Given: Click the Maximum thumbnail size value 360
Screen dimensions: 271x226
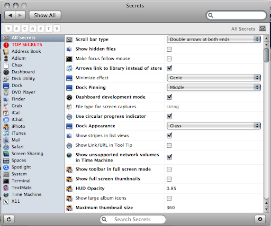Looking at the screenshot, I should [x=170, y=208].
